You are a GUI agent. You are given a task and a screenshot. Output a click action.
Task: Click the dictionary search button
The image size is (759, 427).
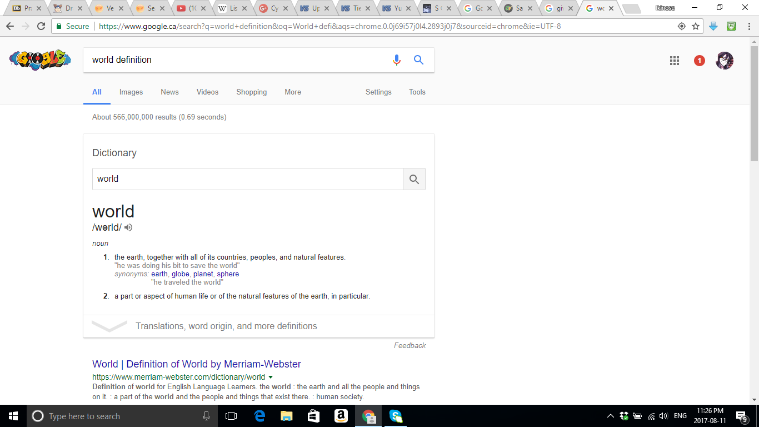coord(414,179)
